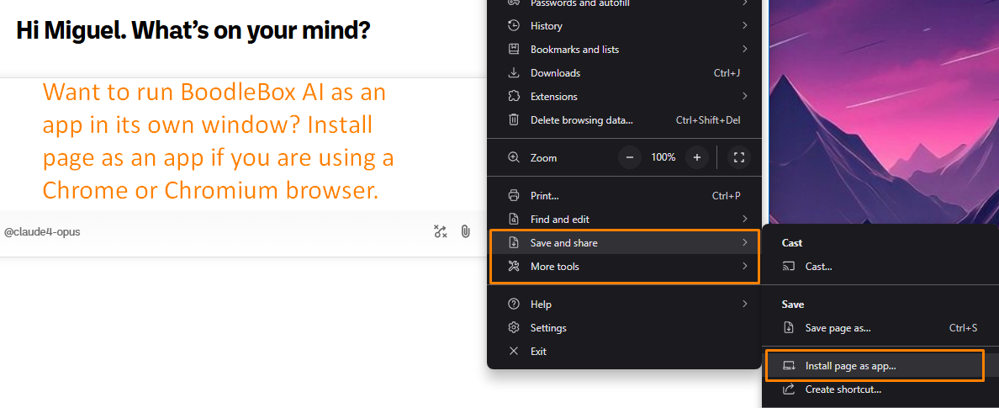Screen dimensions: 999x408
Task: Increase zoom with the plus button
Action: (x=696, y=157)
